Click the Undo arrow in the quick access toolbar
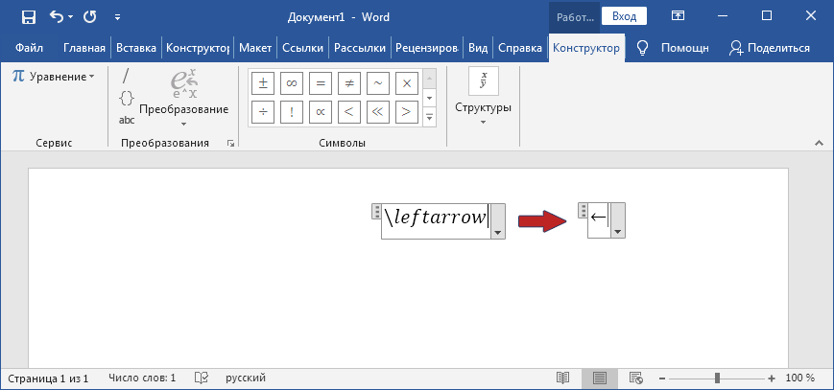834x390 pixels. 58,16
